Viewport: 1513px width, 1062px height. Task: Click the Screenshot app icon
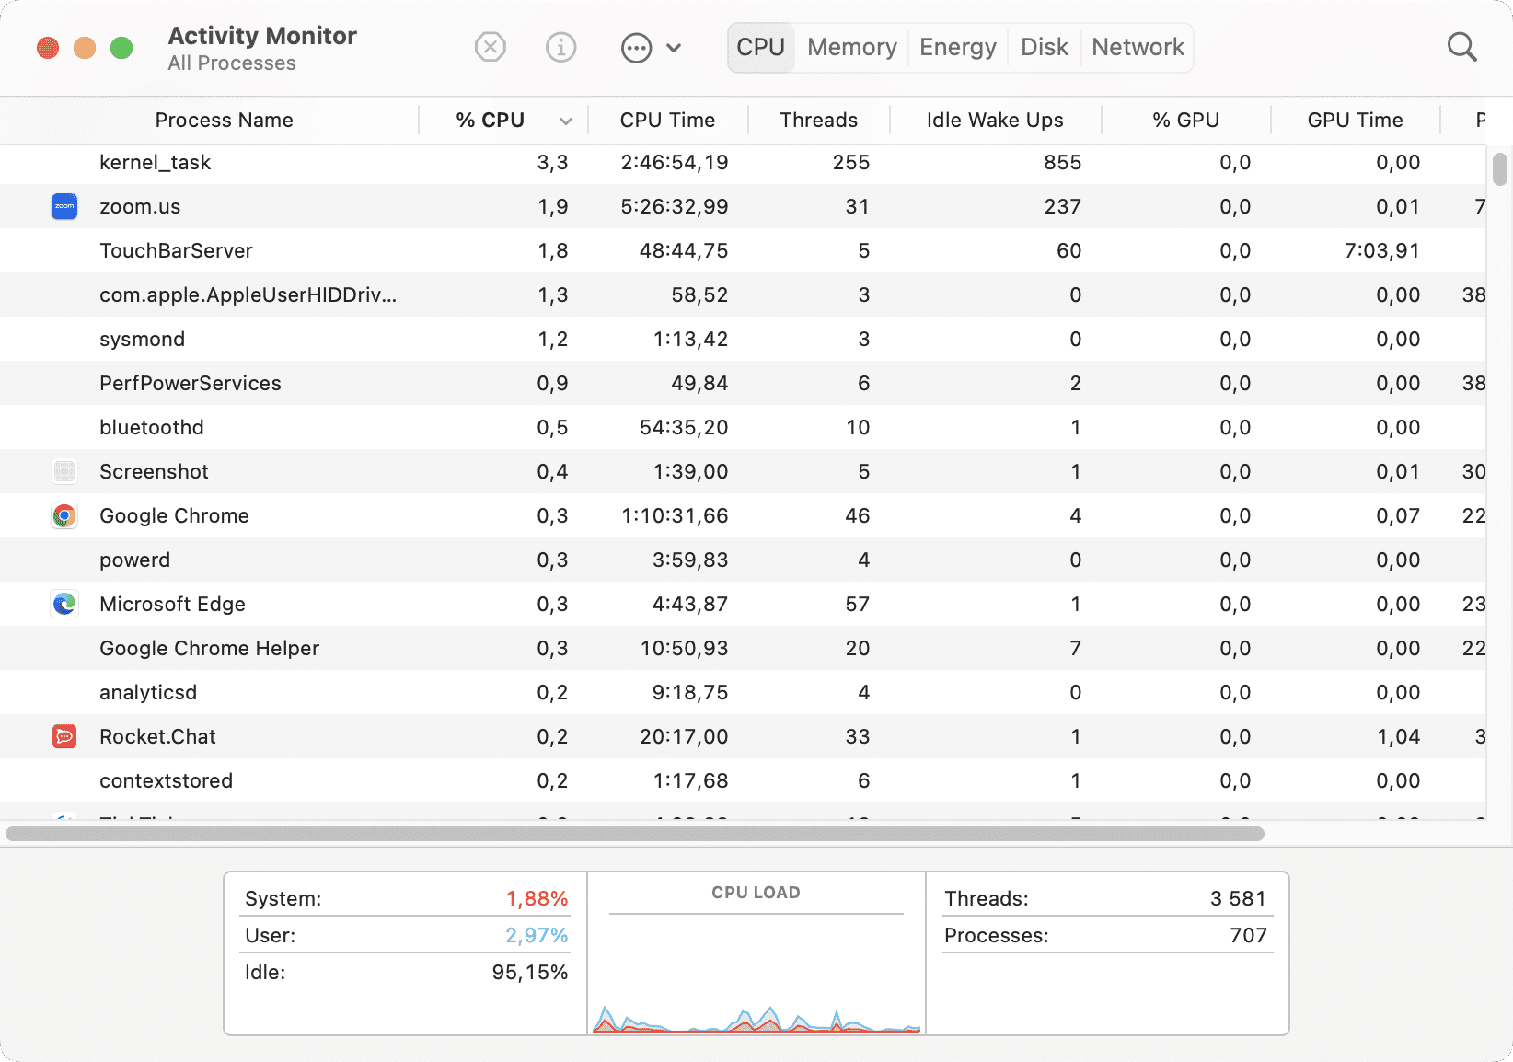(64, 471)
